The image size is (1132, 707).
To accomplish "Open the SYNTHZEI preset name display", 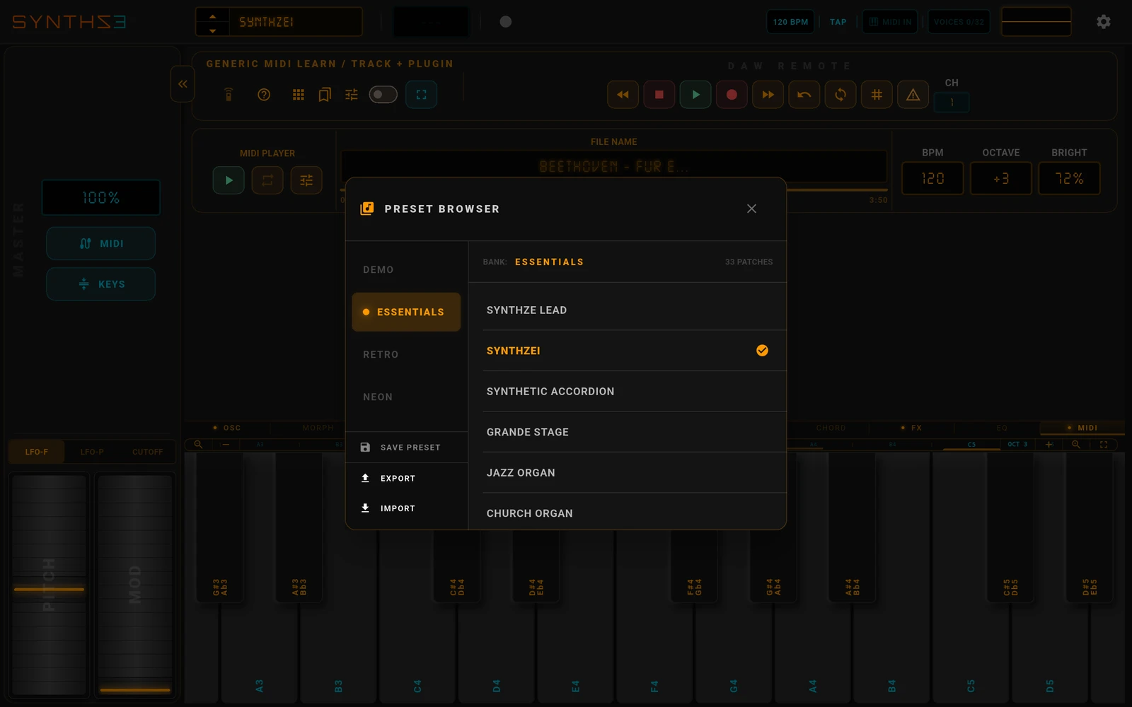I will 295,22.
